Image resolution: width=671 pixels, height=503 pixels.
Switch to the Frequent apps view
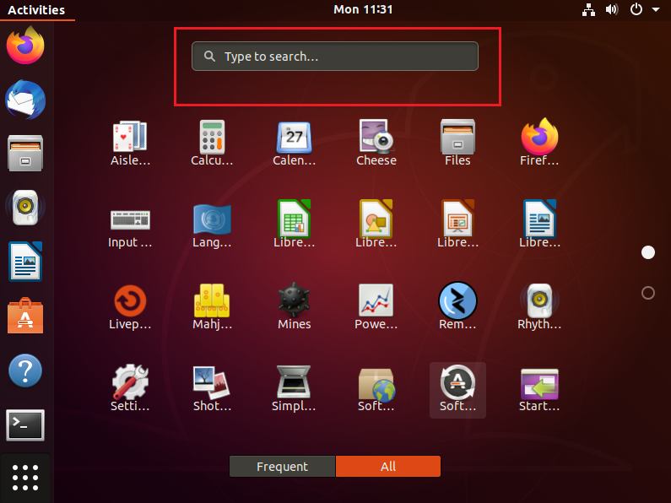click(x=282, y=467)
